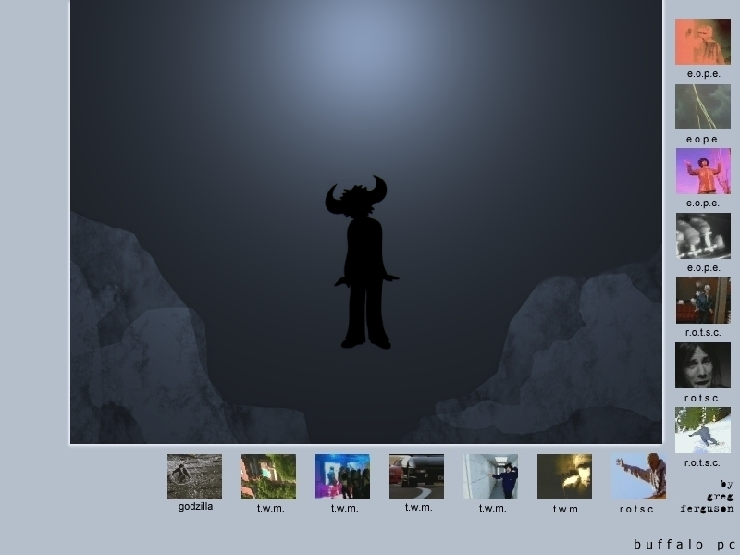
Task: Click the r.o.t.s.c. caption under the snowboarder thumbnail
Action: tap(703, 463)
